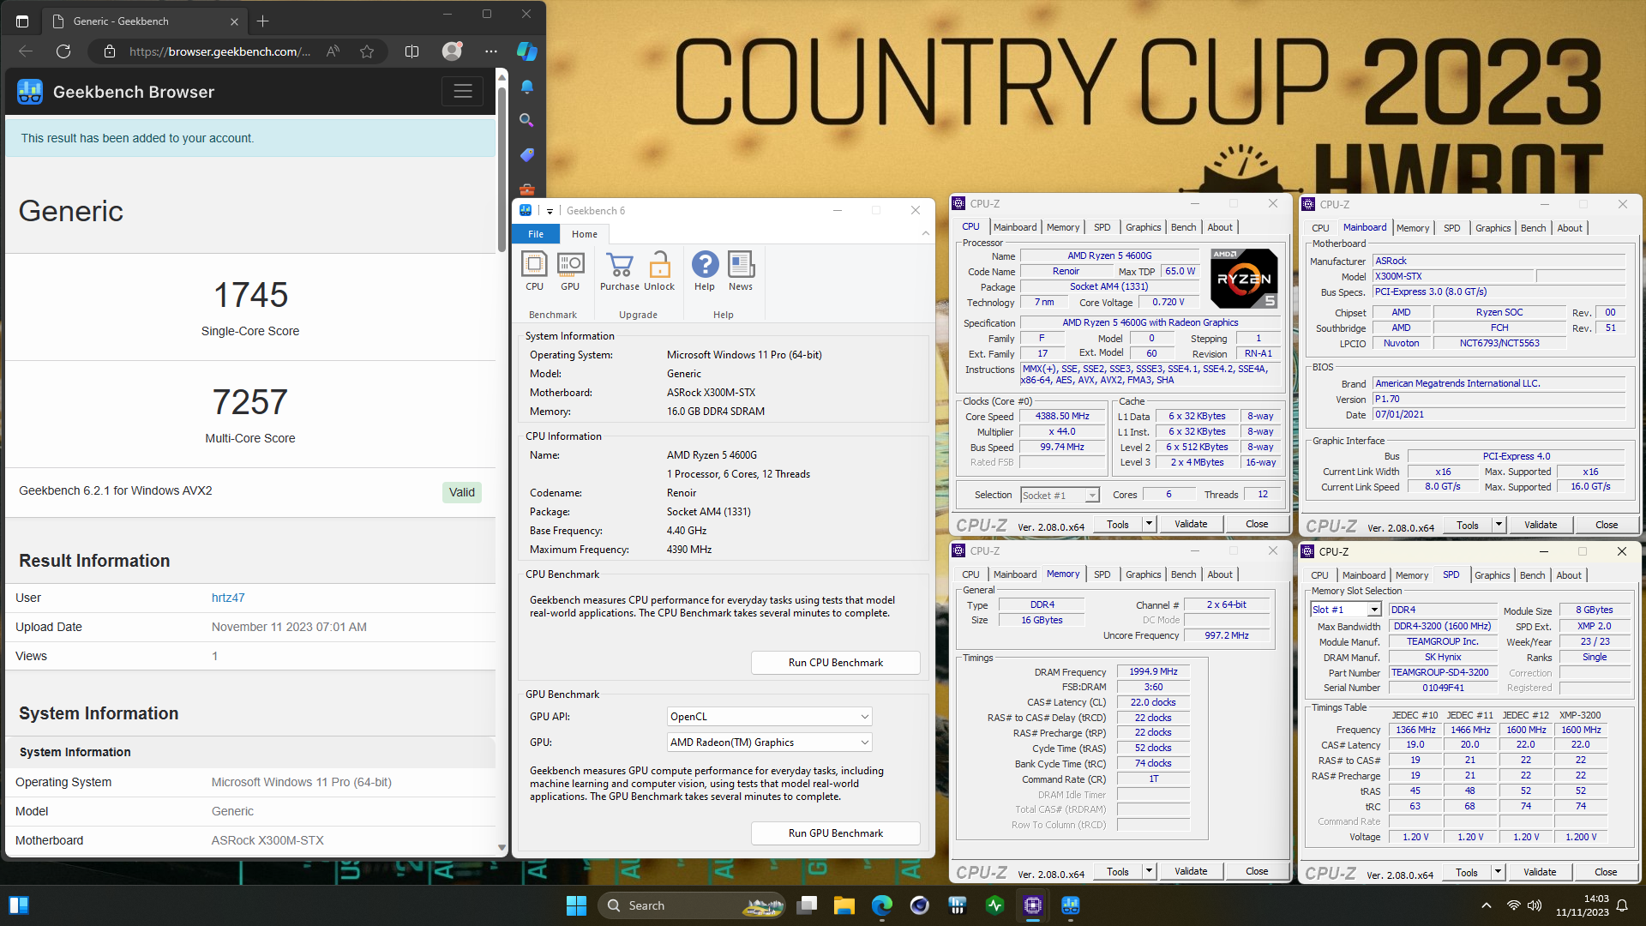The height and width of the screenshot is (926, 1646).
Task: Collapse the Geekbench 6 ribbon
Action: (x=925, y=233)
